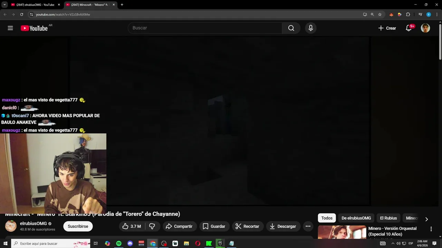442x248 pixels.
Task: Select the Todos filter chip
Action: pos(327,218)
